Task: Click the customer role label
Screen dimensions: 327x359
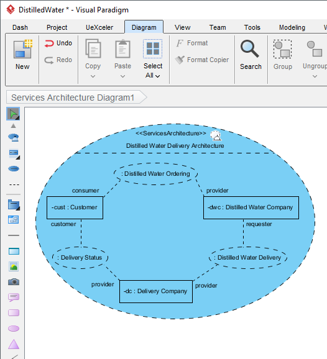Action: pos(63,224)
